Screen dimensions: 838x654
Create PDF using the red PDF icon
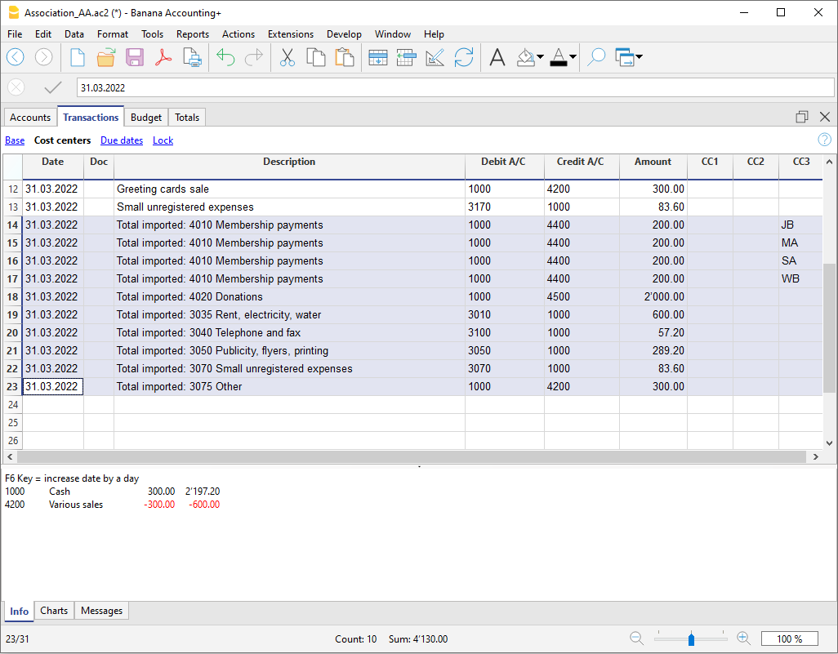pyautogui.click(x=163, y=57)
